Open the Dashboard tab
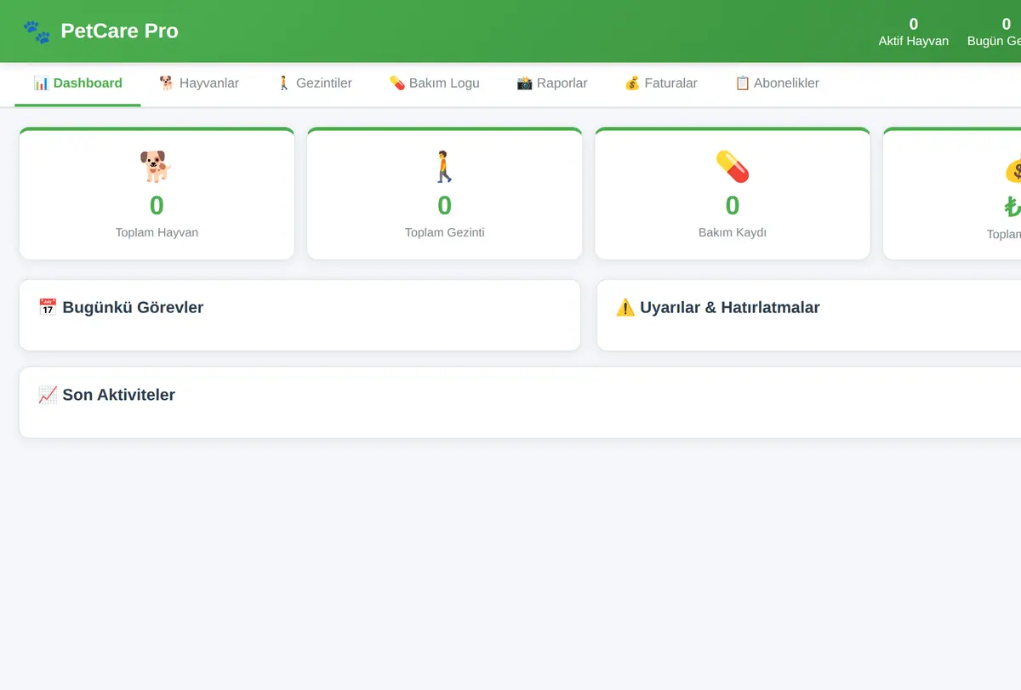Image resolution: width=1021 pixels, height=690 pixels. [x=77, y=83]
